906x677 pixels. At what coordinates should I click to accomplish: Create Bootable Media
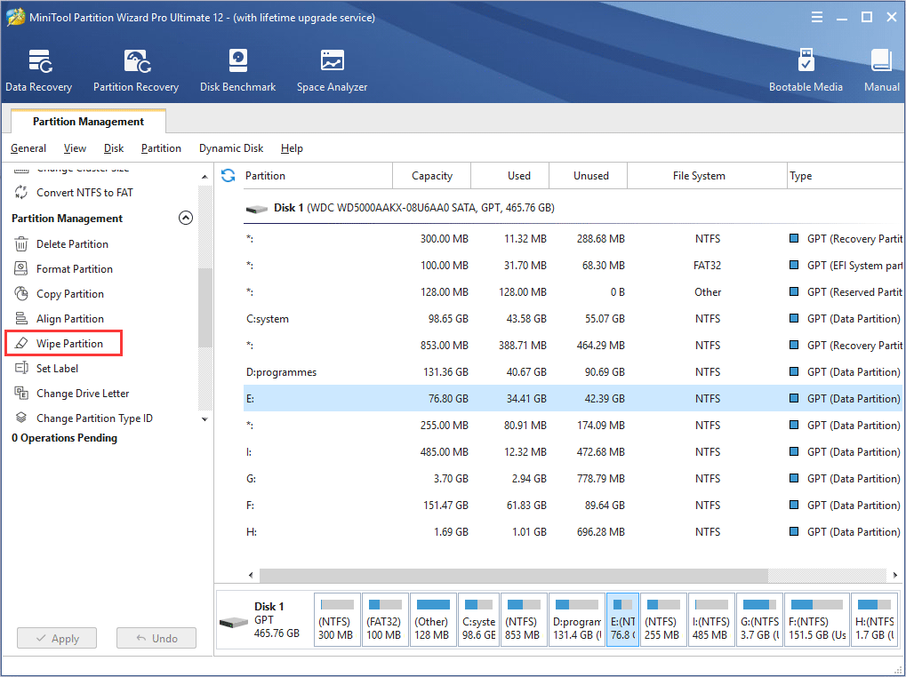pos(806,69)
